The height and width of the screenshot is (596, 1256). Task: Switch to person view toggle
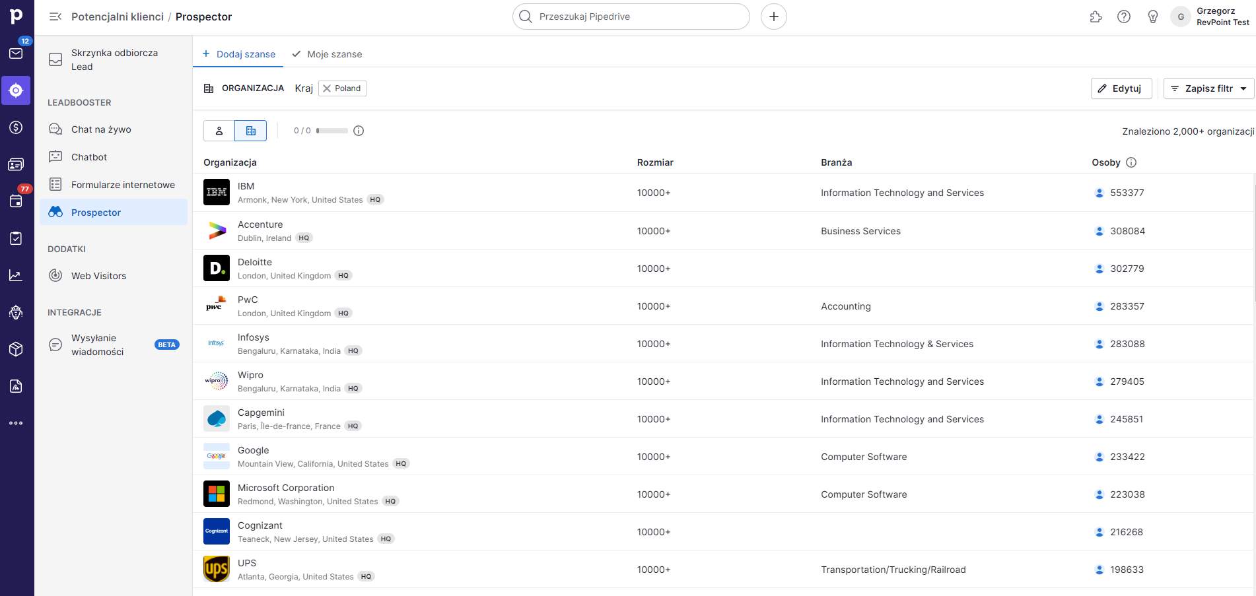[219, 131]
